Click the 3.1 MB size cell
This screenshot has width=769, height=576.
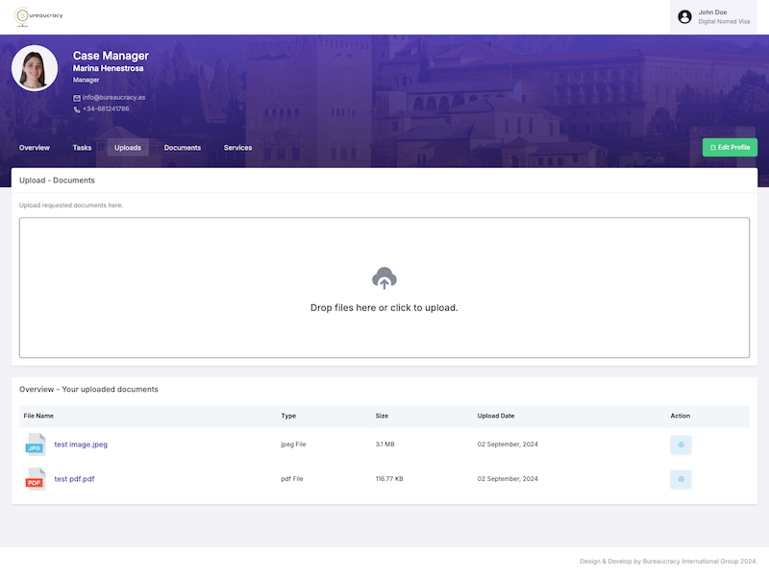[385, 444]
